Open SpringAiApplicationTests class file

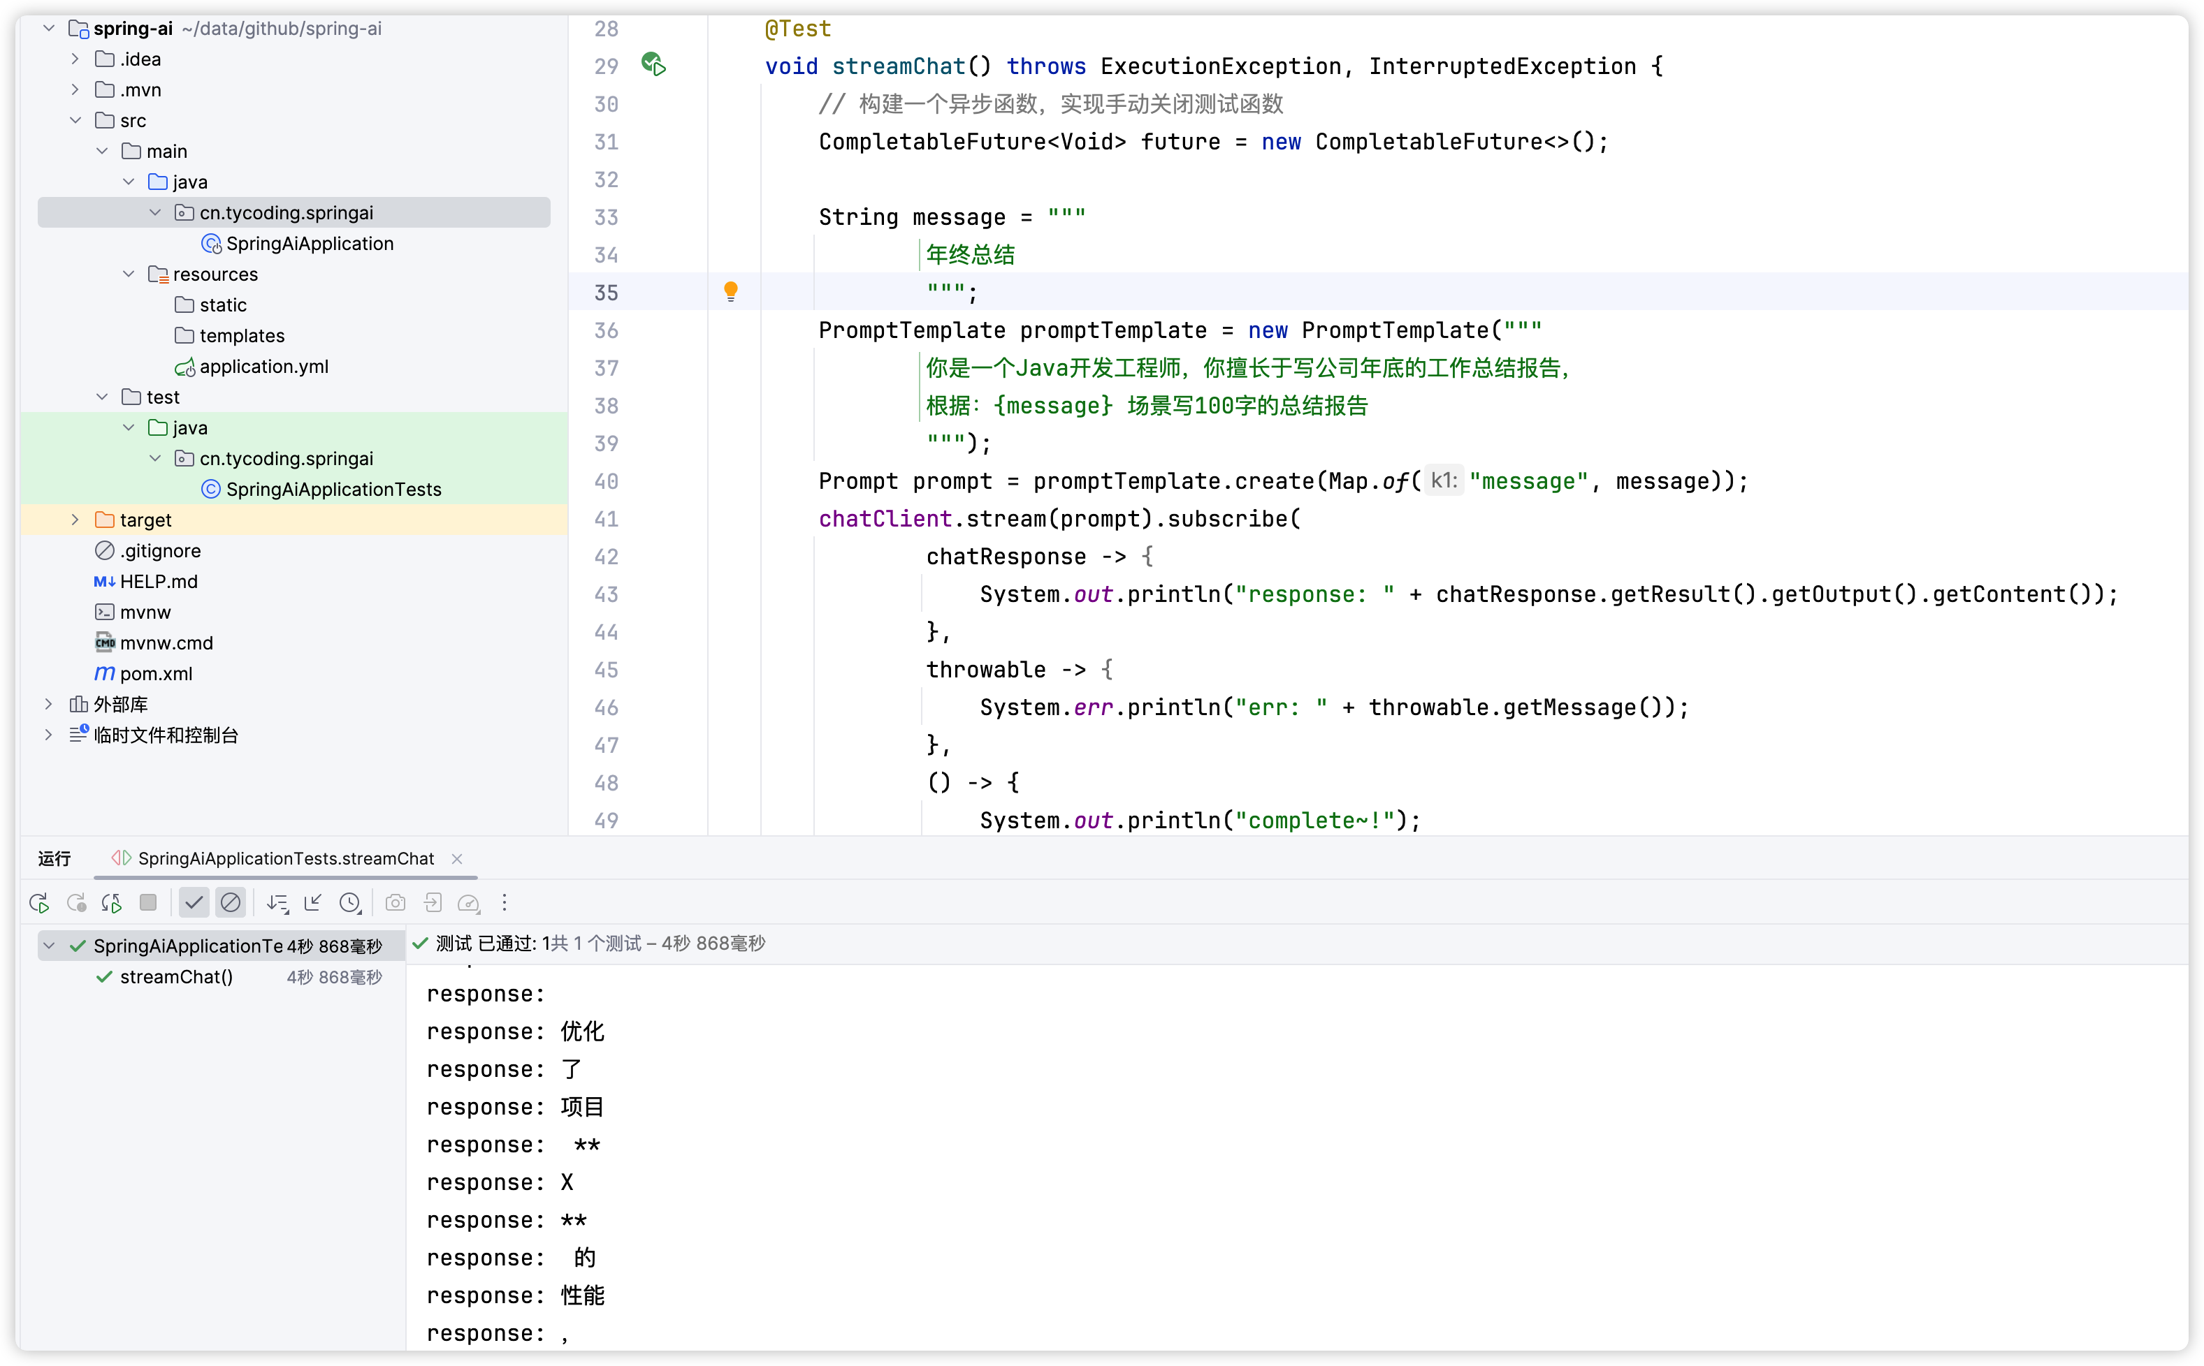[333, 490]
